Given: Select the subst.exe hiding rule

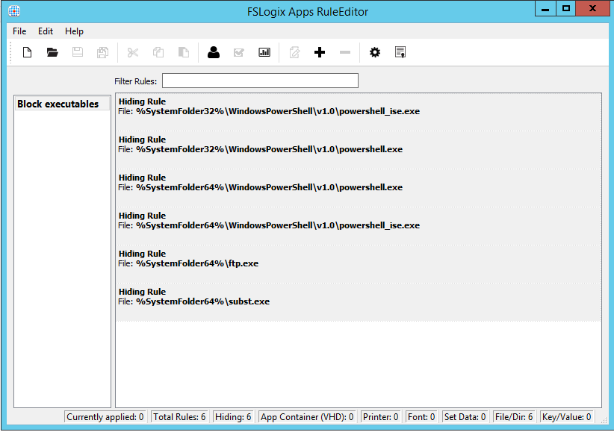Looking at the screenshot, I should (x=359, y=301).
